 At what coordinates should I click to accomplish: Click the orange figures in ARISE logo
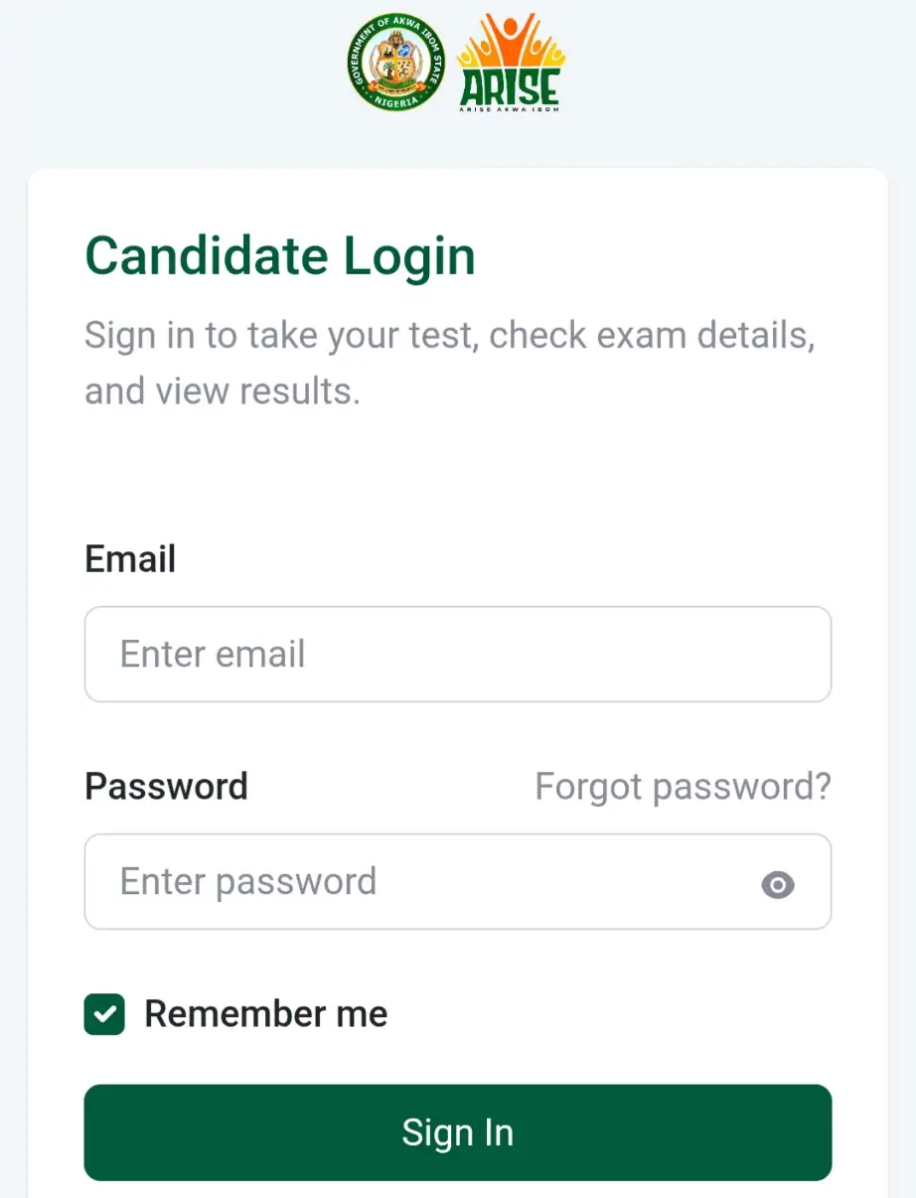[x=511, y=45]
